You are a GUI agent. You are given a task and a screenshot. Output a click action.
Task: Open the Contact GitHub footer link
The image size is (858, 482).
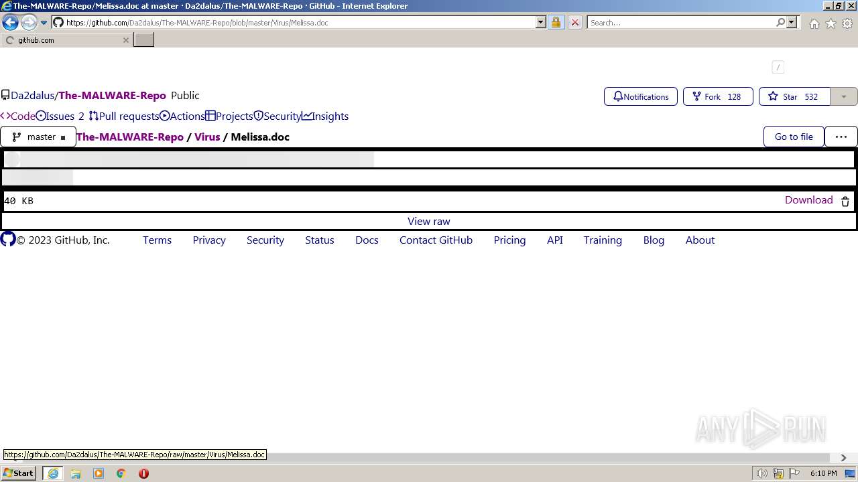436,240
